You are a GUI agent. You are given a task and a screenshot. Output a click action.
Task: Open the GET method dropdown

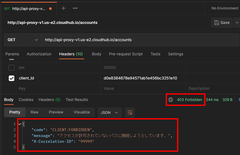click(23, 40)
